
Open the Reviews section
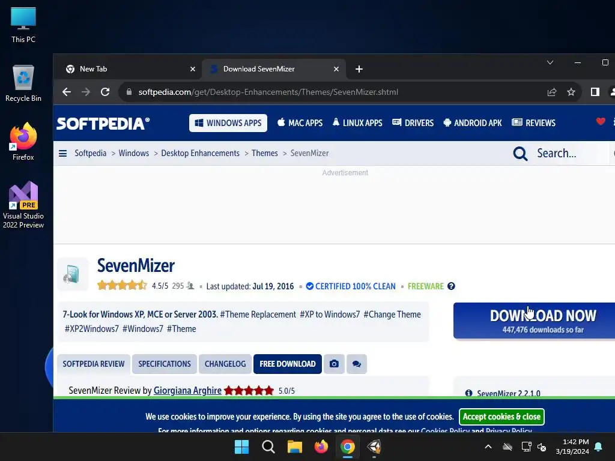click(534, 123)
